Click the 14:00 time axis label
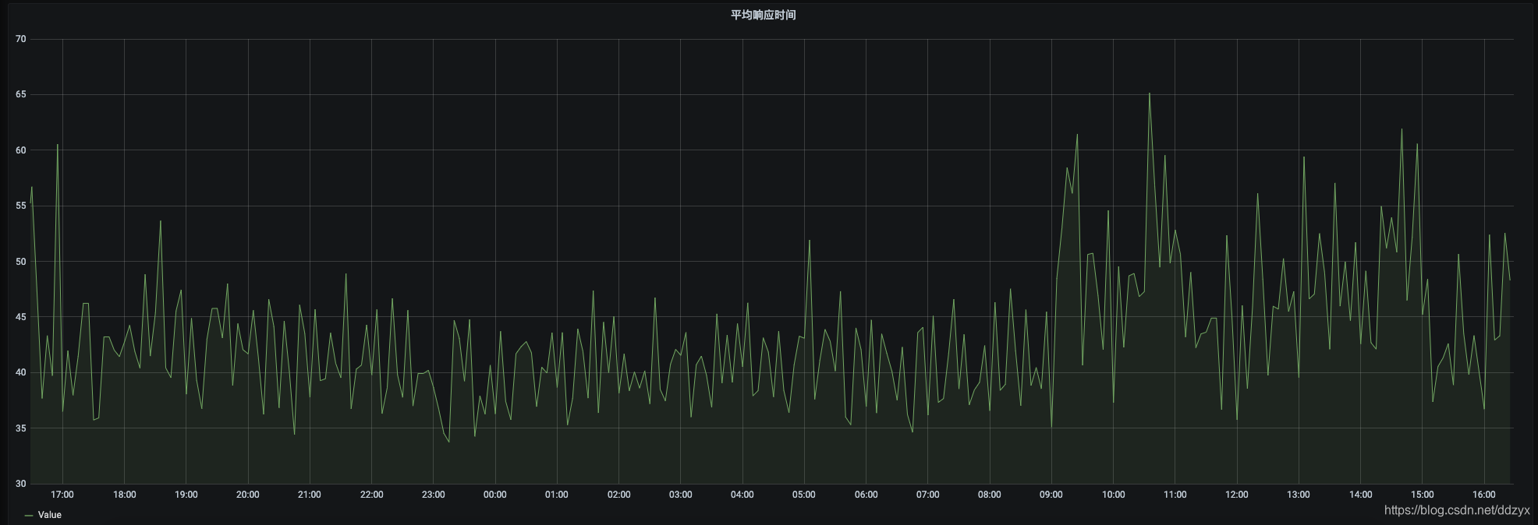 coord(1360,495)
